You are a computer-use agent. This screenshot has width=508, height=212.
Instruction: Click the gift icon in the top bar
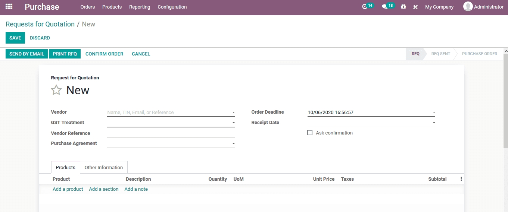(x=403, y=7)
